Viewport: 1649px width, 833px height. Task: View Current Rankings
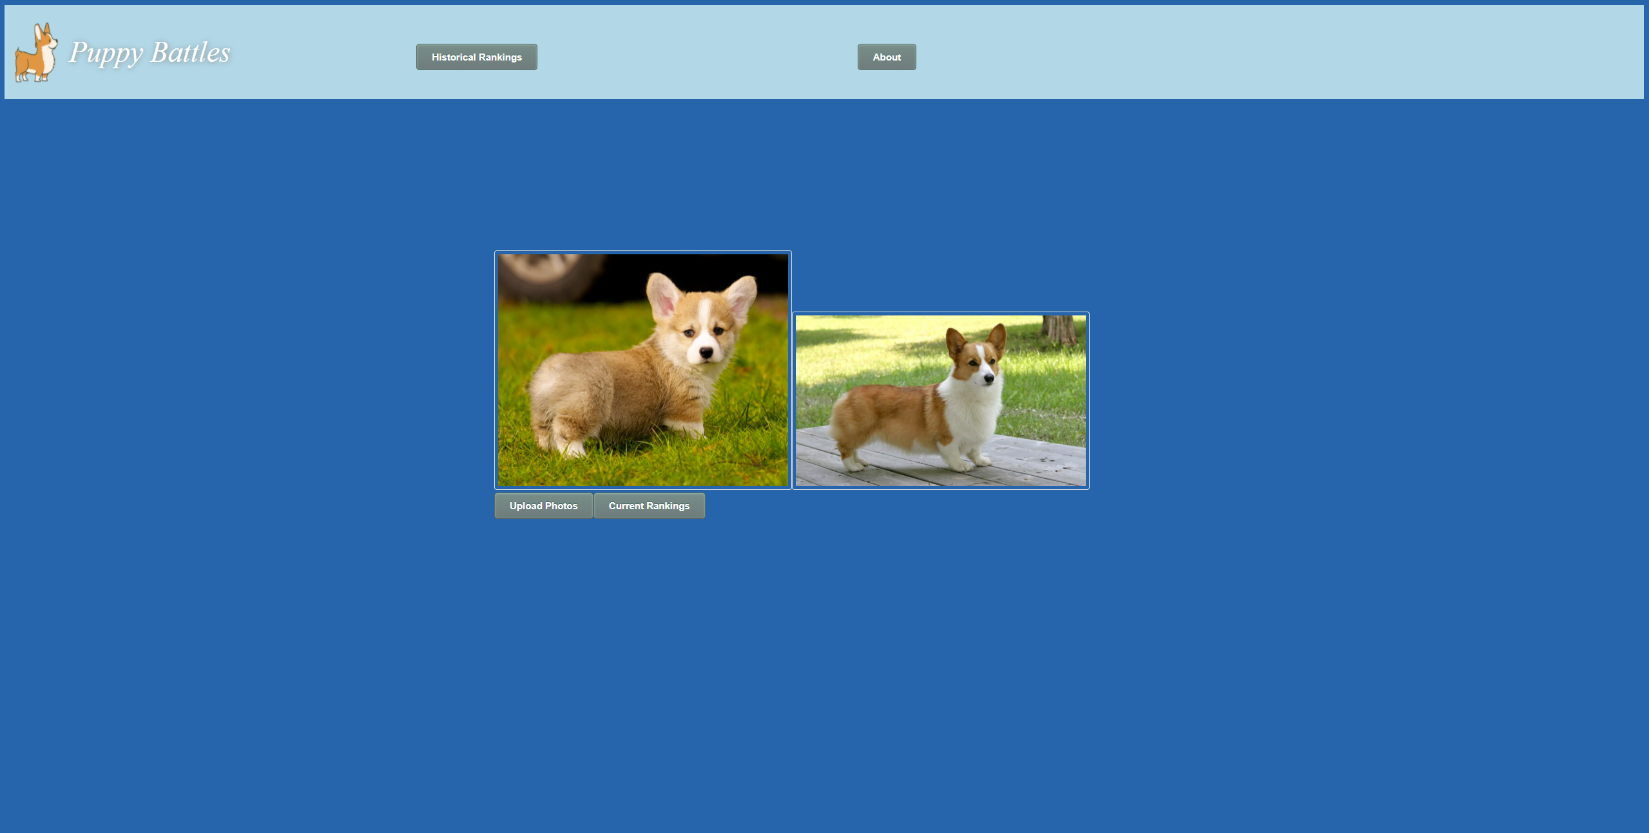pyautogui.click(x=649, y=506)
